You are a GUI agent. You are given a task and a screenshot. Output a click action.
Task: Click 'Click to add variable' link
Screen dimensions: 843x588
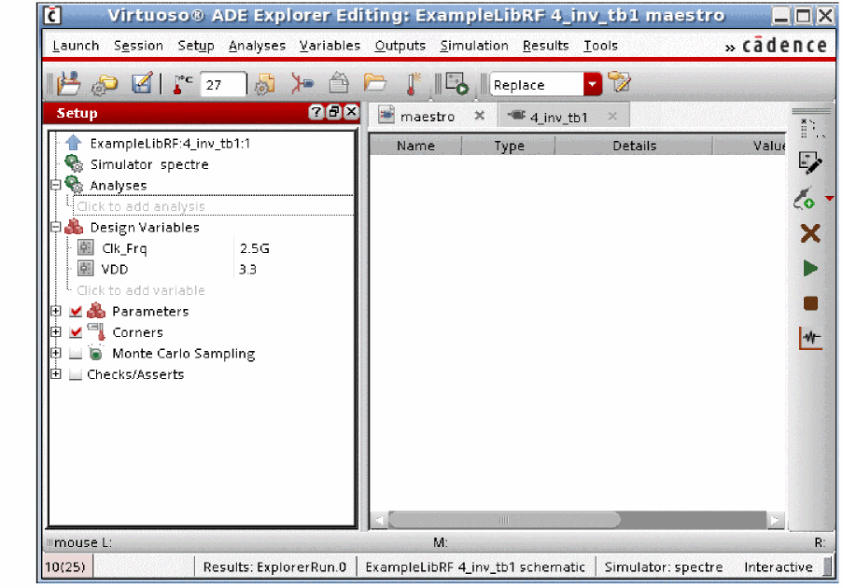click(x=141, y=290)
